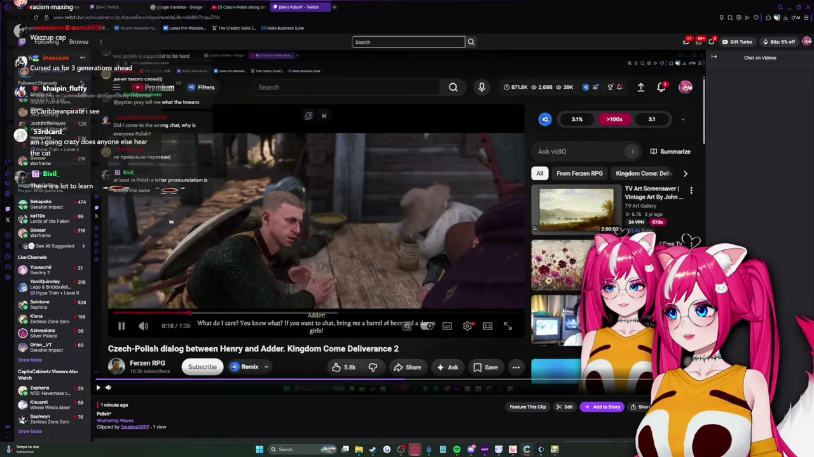Click the YouTube search magnifier button
The height and width of the screenshot is (457, 814).
453,88
